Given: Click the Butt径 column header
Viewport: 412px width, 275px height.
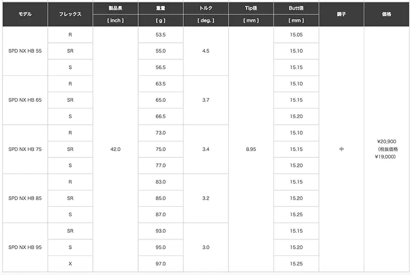Looking at the screenshot, I should [x=296, y=9].
